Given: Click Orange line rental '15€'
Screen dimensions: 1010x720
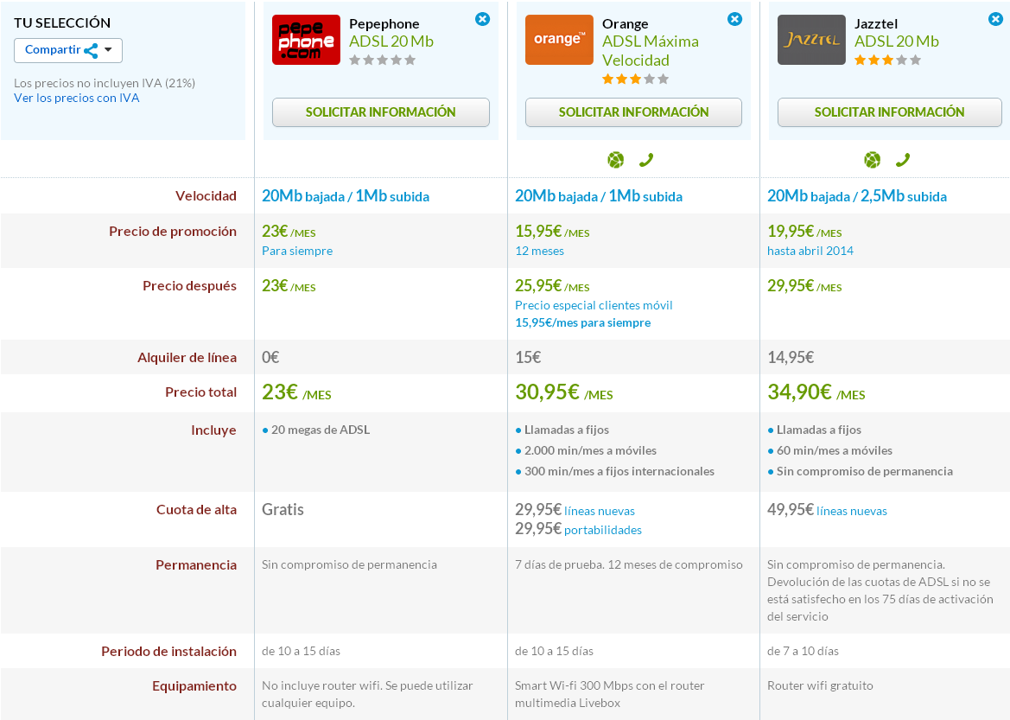Looking at the screenshot, I should 528,358.
